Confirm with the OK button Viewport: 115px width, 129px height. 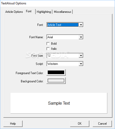(x=80, y=124)
